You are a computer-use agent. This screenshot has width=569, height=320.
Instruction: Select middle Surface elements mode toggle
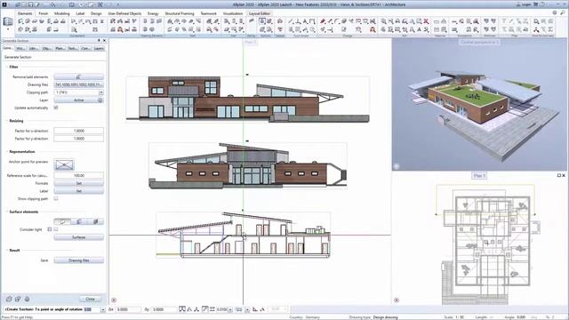[79, 221]
